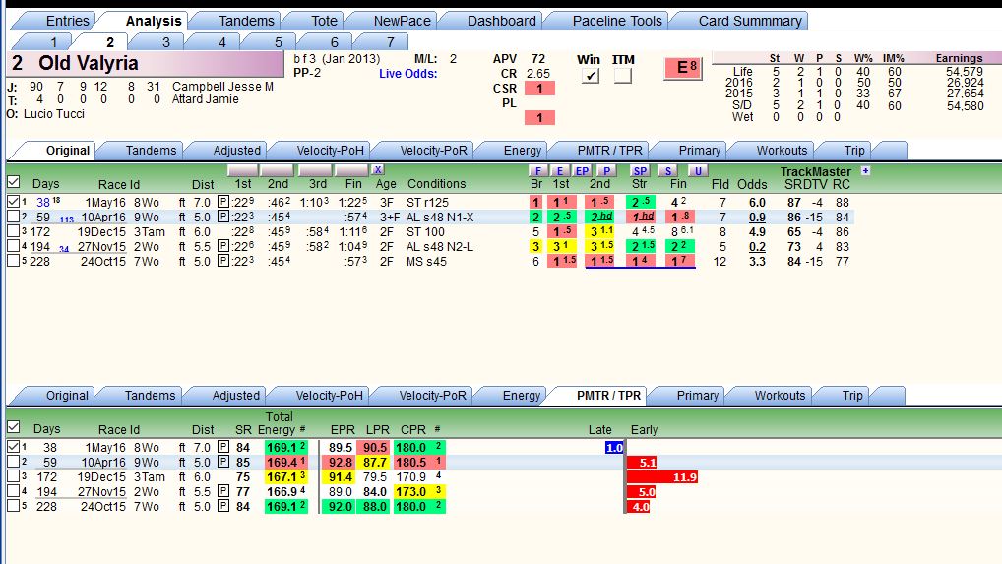Open the Card Summmary tab
Viewport: 1002px width, 564px height.
point(750,21)
